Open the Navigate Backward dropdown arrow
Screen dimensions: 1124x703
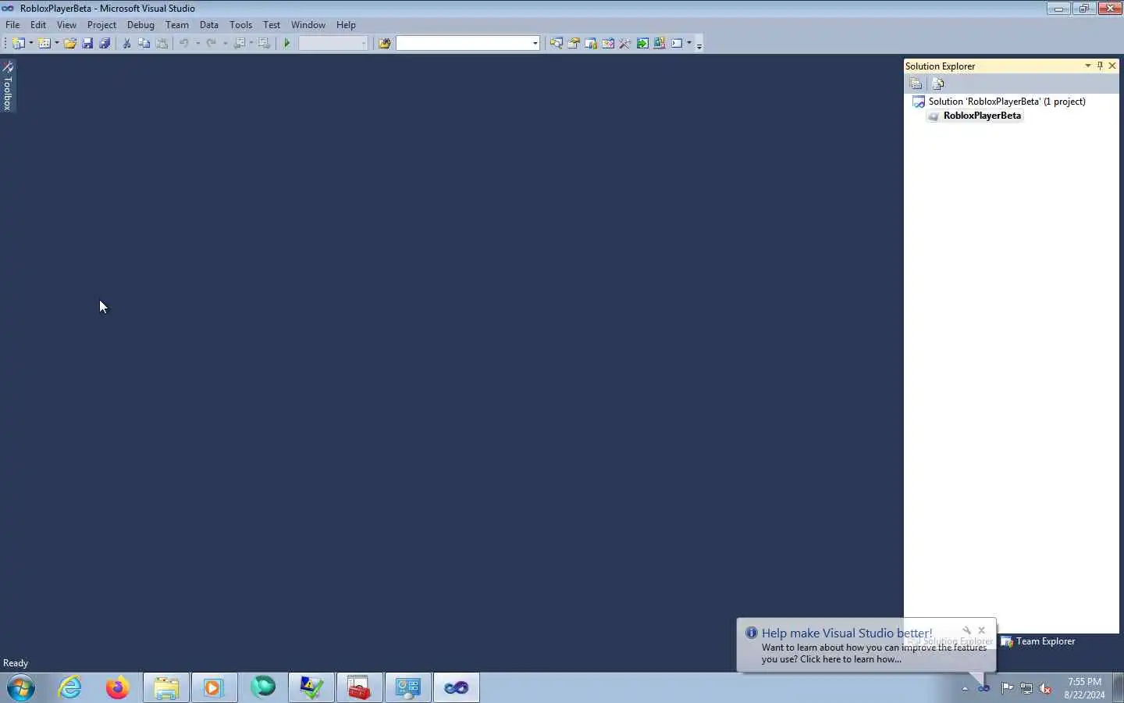pyautogui.click(x=251, y=44)
